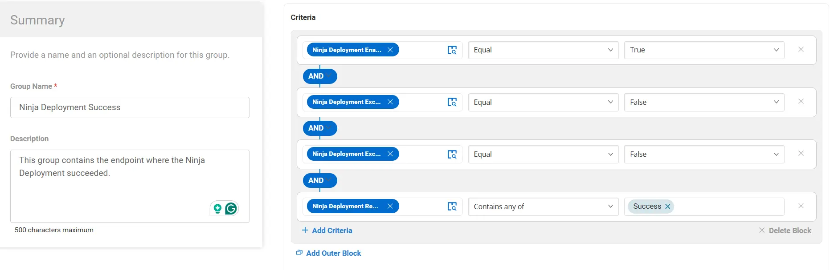Toggle the second AND operator
830x270 pixels.
click(320, 128)
